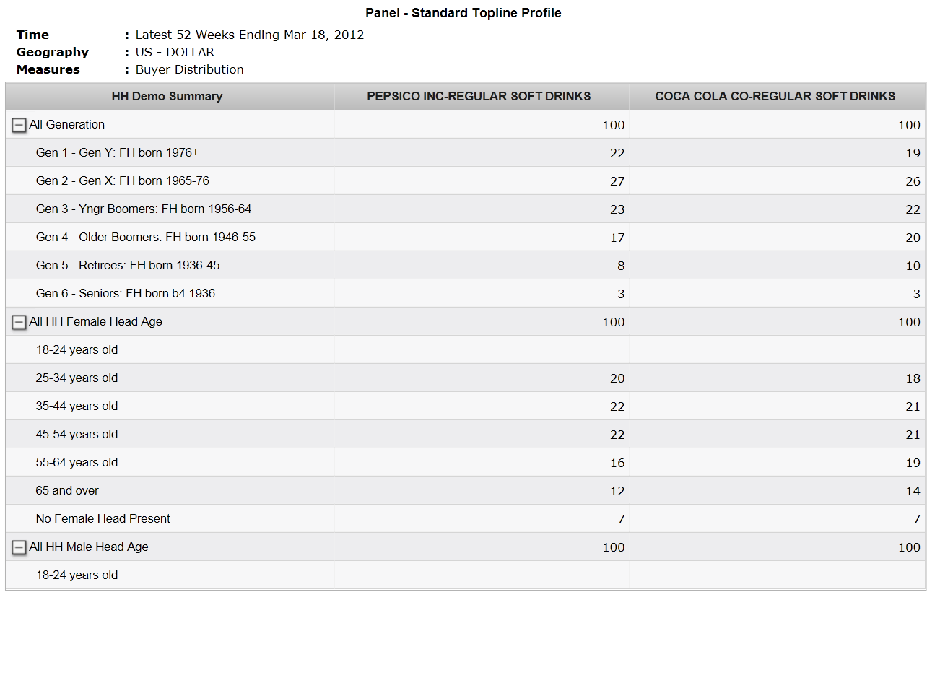This screenshot has height=683, width=927.
Task: Select 65 and over row
Action: tap(466, 490)
